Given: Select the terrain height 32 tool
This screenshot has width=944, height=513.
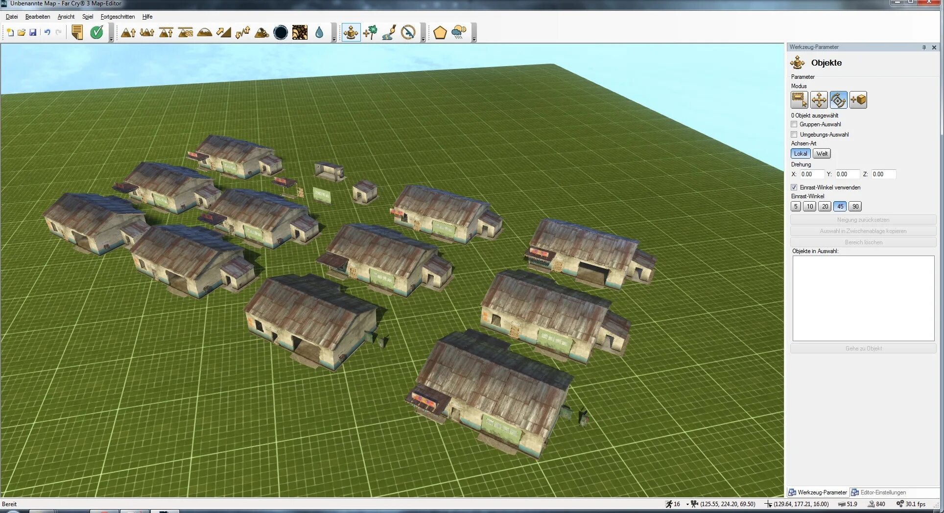Looking at the screenshot, I should click(185, 32).
